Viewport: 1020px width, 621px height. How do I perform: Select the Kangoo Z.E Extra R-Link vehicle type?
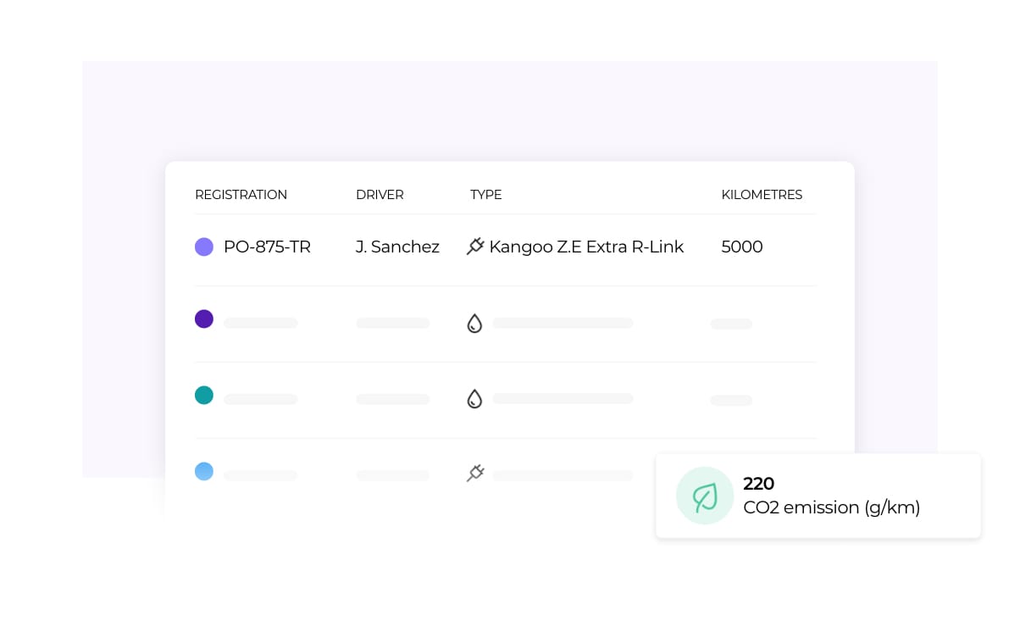[586, 247]
